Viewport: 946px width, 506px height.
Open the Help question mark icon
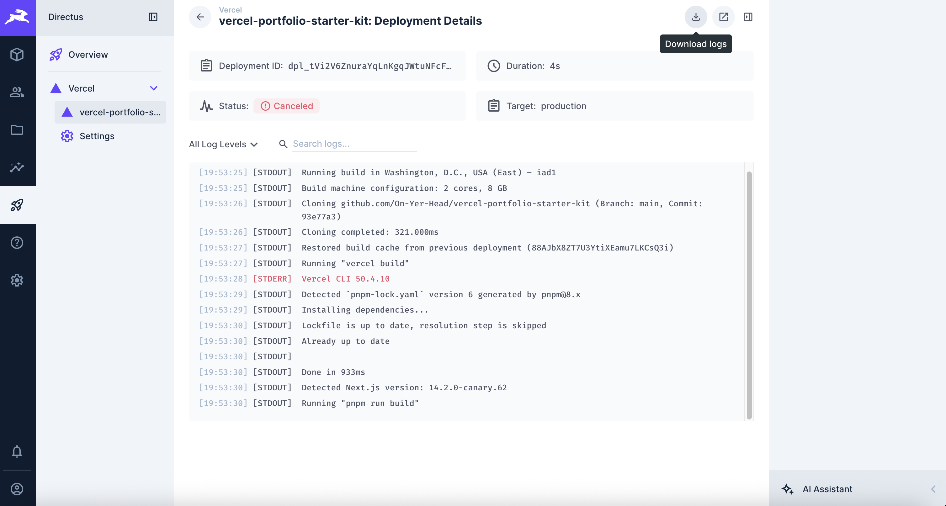click(x=17, y=243)
